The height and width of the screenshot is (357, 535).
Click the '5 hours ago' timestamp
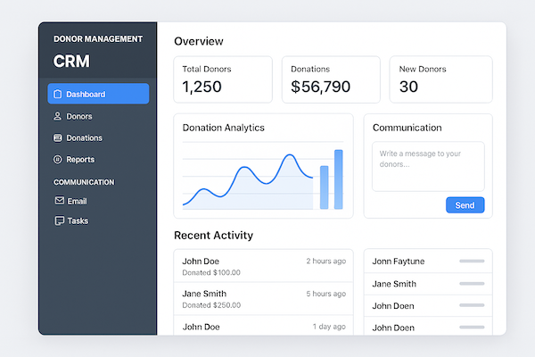pos(325,294)
